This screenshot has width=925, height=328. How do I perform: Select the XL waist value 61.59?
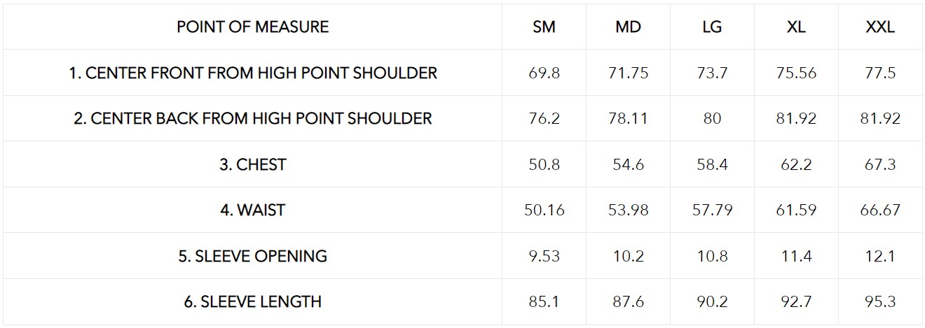tap(796, 210)
